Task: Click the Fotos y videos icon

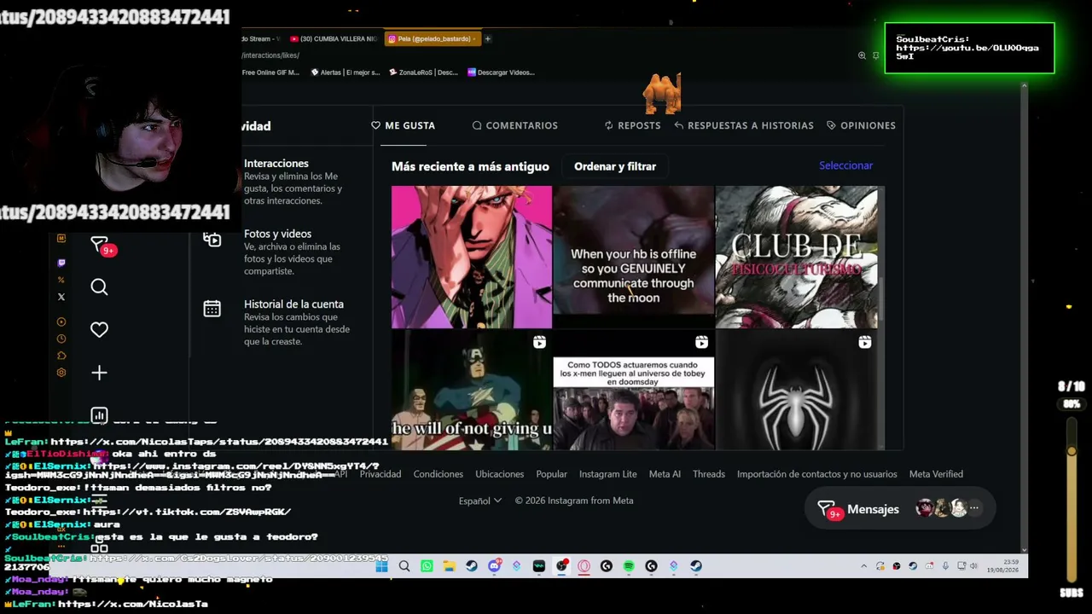Action: click(212, 240)
